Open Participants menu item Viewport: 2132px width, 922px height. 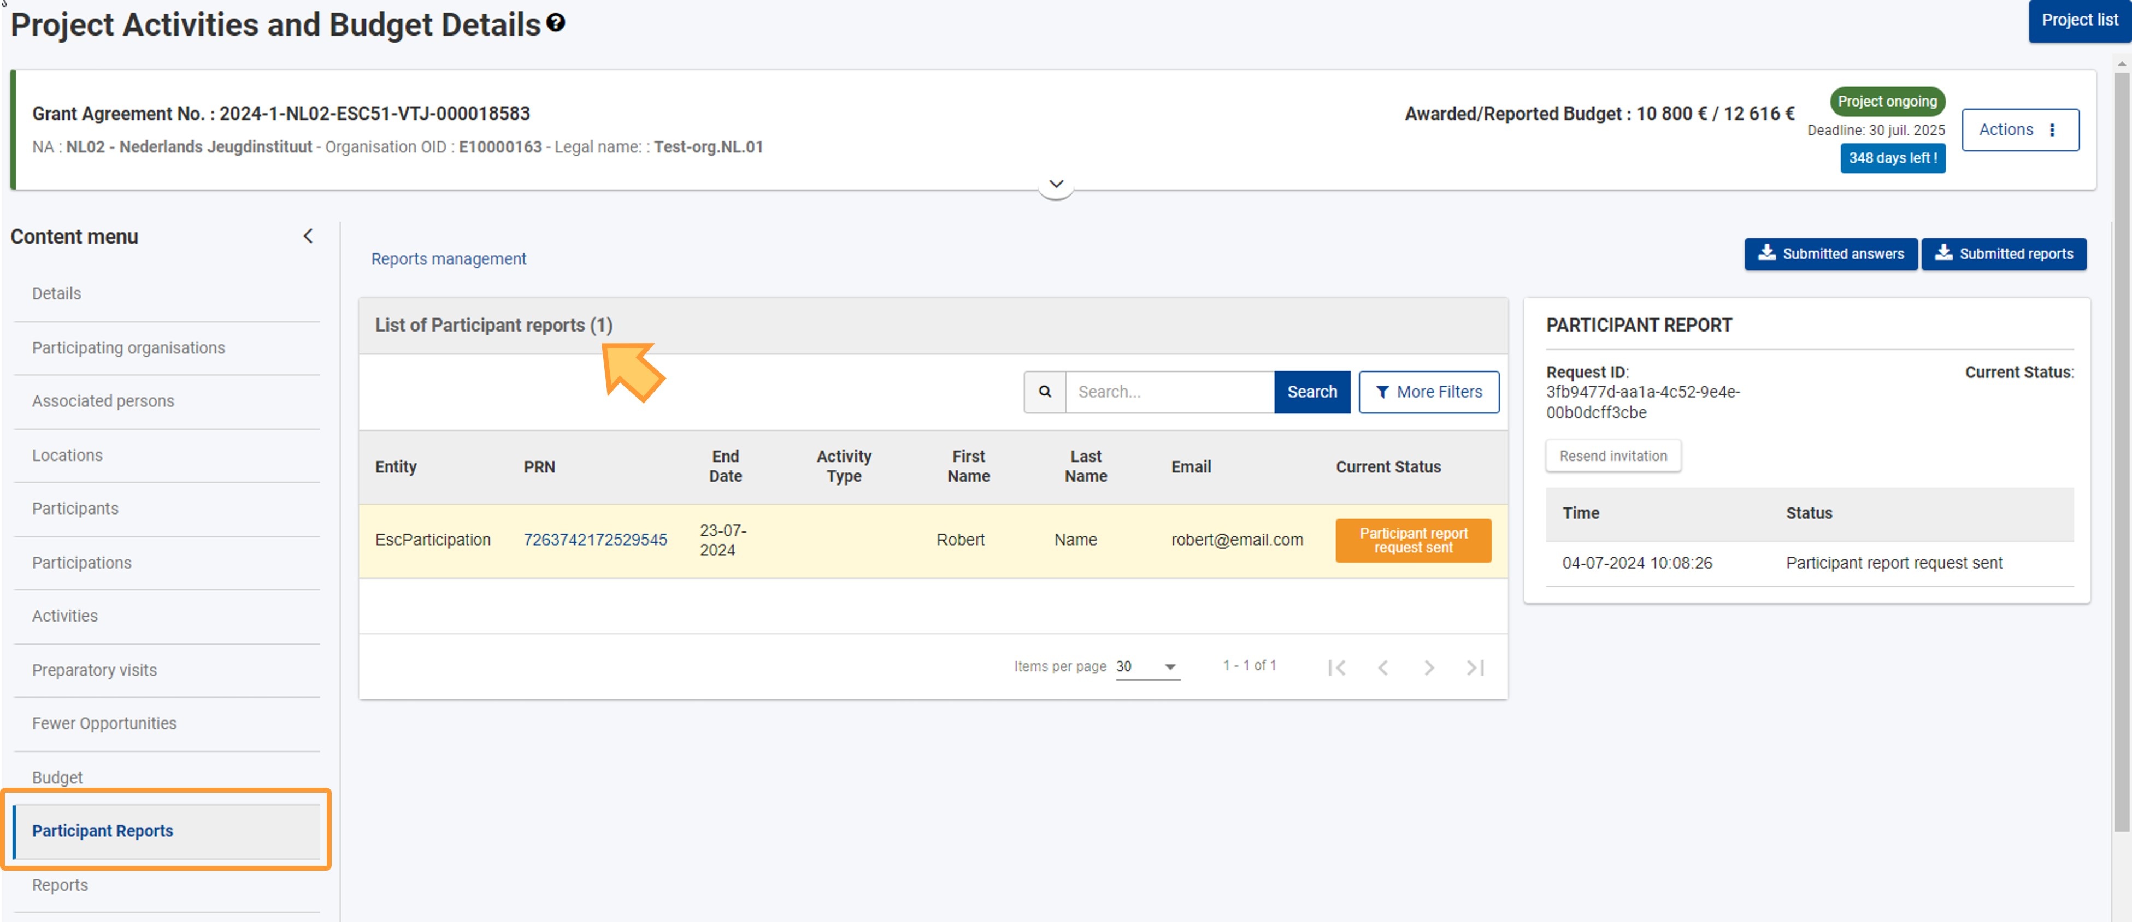click(166, 509)
